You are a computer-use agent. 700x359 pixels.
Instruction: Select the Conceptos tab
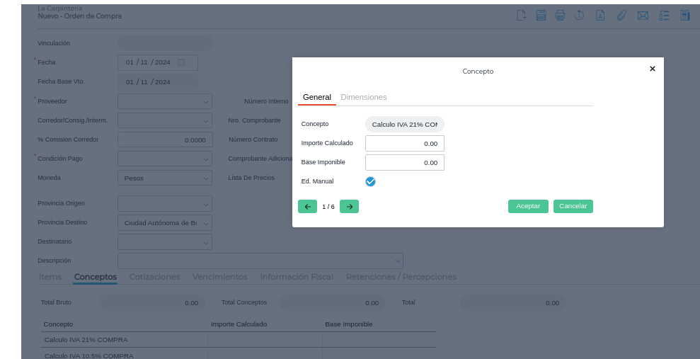(x=96, y=277)
